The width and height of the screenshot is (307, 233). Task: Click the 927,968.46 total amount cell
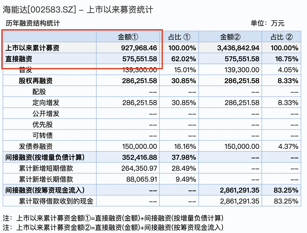coord(139,48)
